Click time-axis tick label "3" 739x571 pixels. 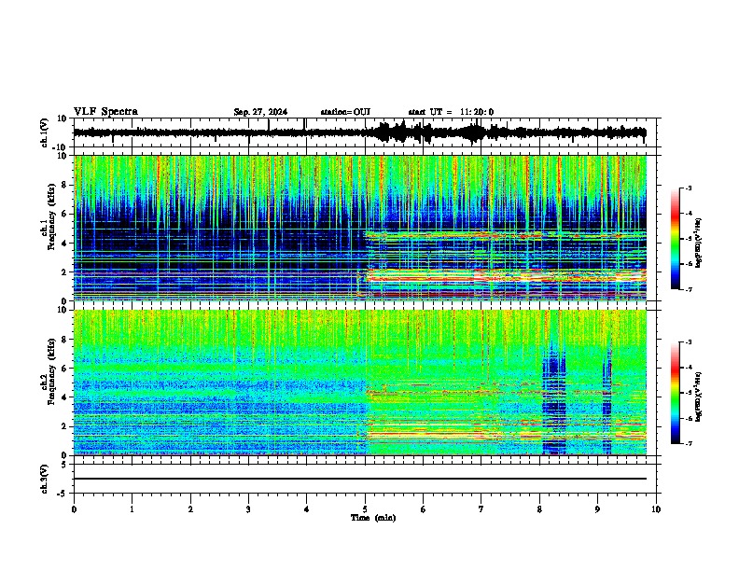tap(248, 509)
